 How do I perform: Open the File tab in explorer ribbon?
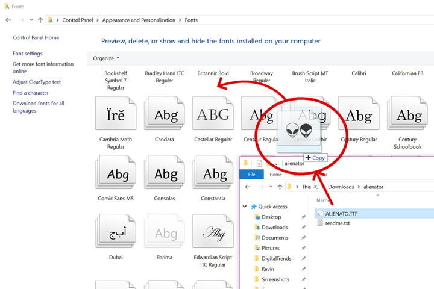(x=251, y=174)
